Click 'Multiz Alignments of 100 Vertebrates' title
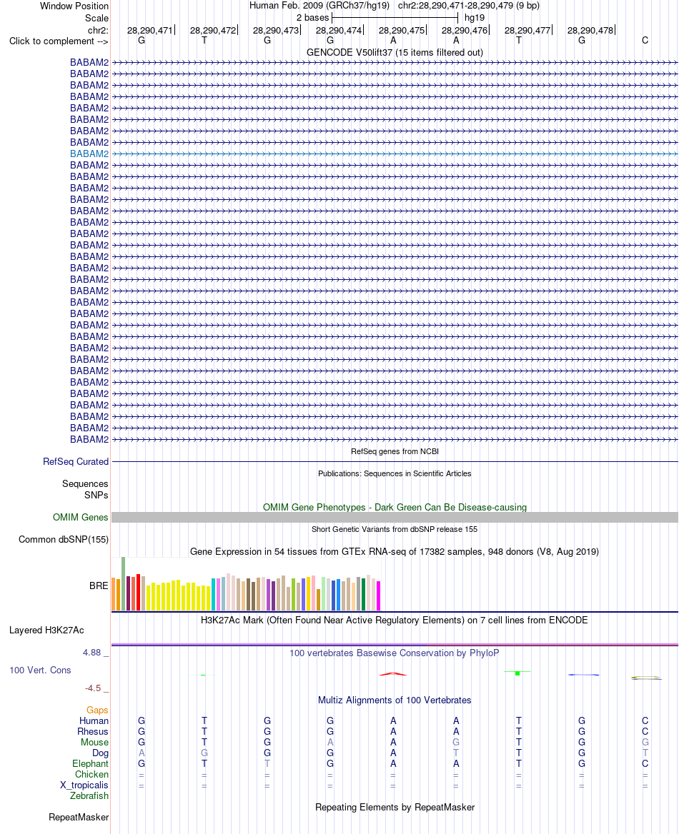 point(395,700)
